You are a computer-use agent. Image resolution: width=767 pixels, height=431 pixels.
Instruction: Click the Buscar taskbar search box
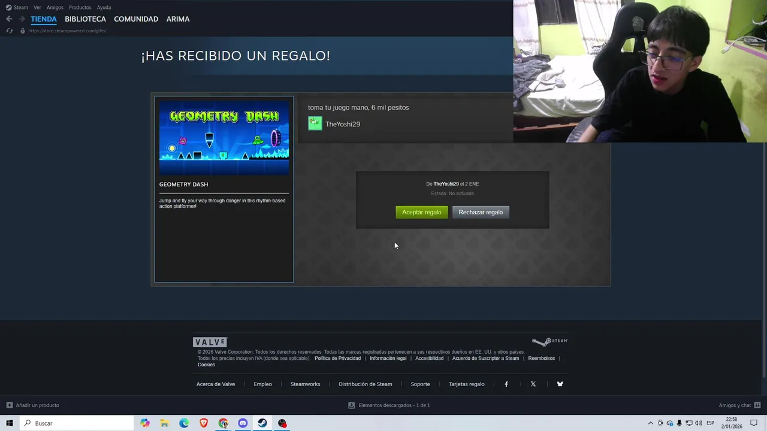pyautogui.click(x=76, y=423)
